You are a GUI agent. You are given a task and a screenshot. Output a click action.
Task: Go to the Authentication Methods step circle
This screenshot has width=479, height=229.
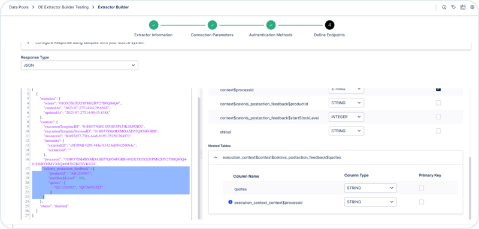click(x=271, y=25)
